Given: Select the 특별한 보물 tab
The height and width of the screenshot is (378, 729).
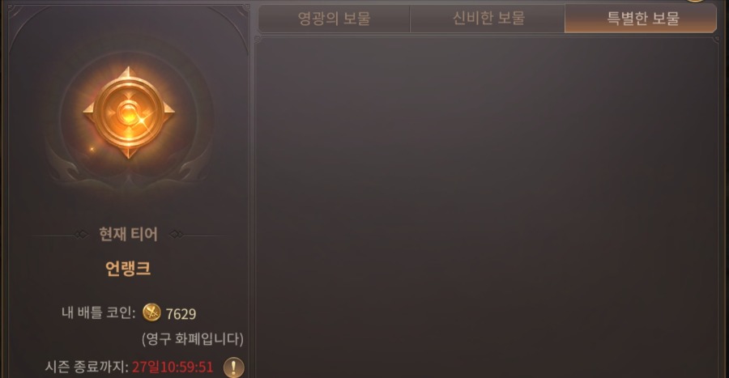Looking at the screenshot, I should point(642,19).
